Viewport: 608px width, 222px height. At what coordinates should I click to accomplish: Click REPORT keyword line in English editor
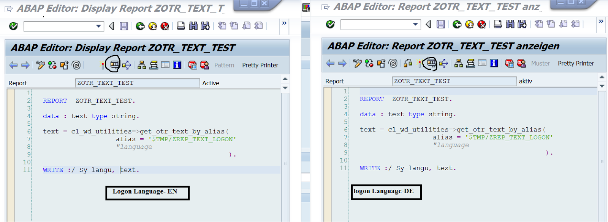coord(89,101)
